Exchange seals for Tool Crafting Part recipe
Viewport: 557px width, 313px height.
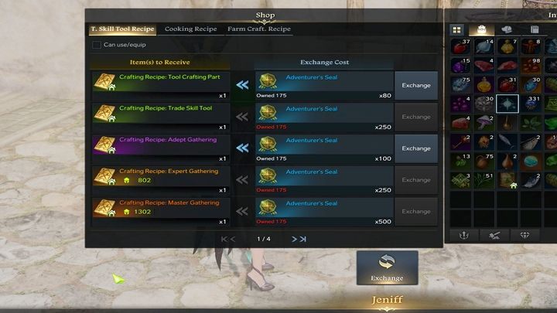pyautogui.click(x=416, y=86)
